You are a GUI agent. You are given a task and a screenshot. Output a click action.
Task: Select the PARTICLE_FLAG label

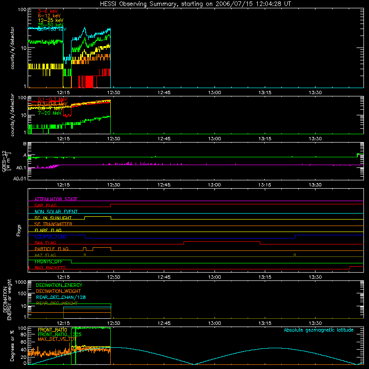coord(52,249)
